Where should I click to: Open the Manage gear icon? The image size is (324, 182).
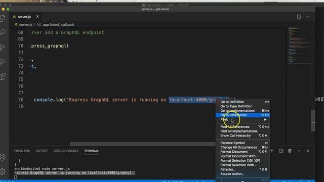(3, 171)
